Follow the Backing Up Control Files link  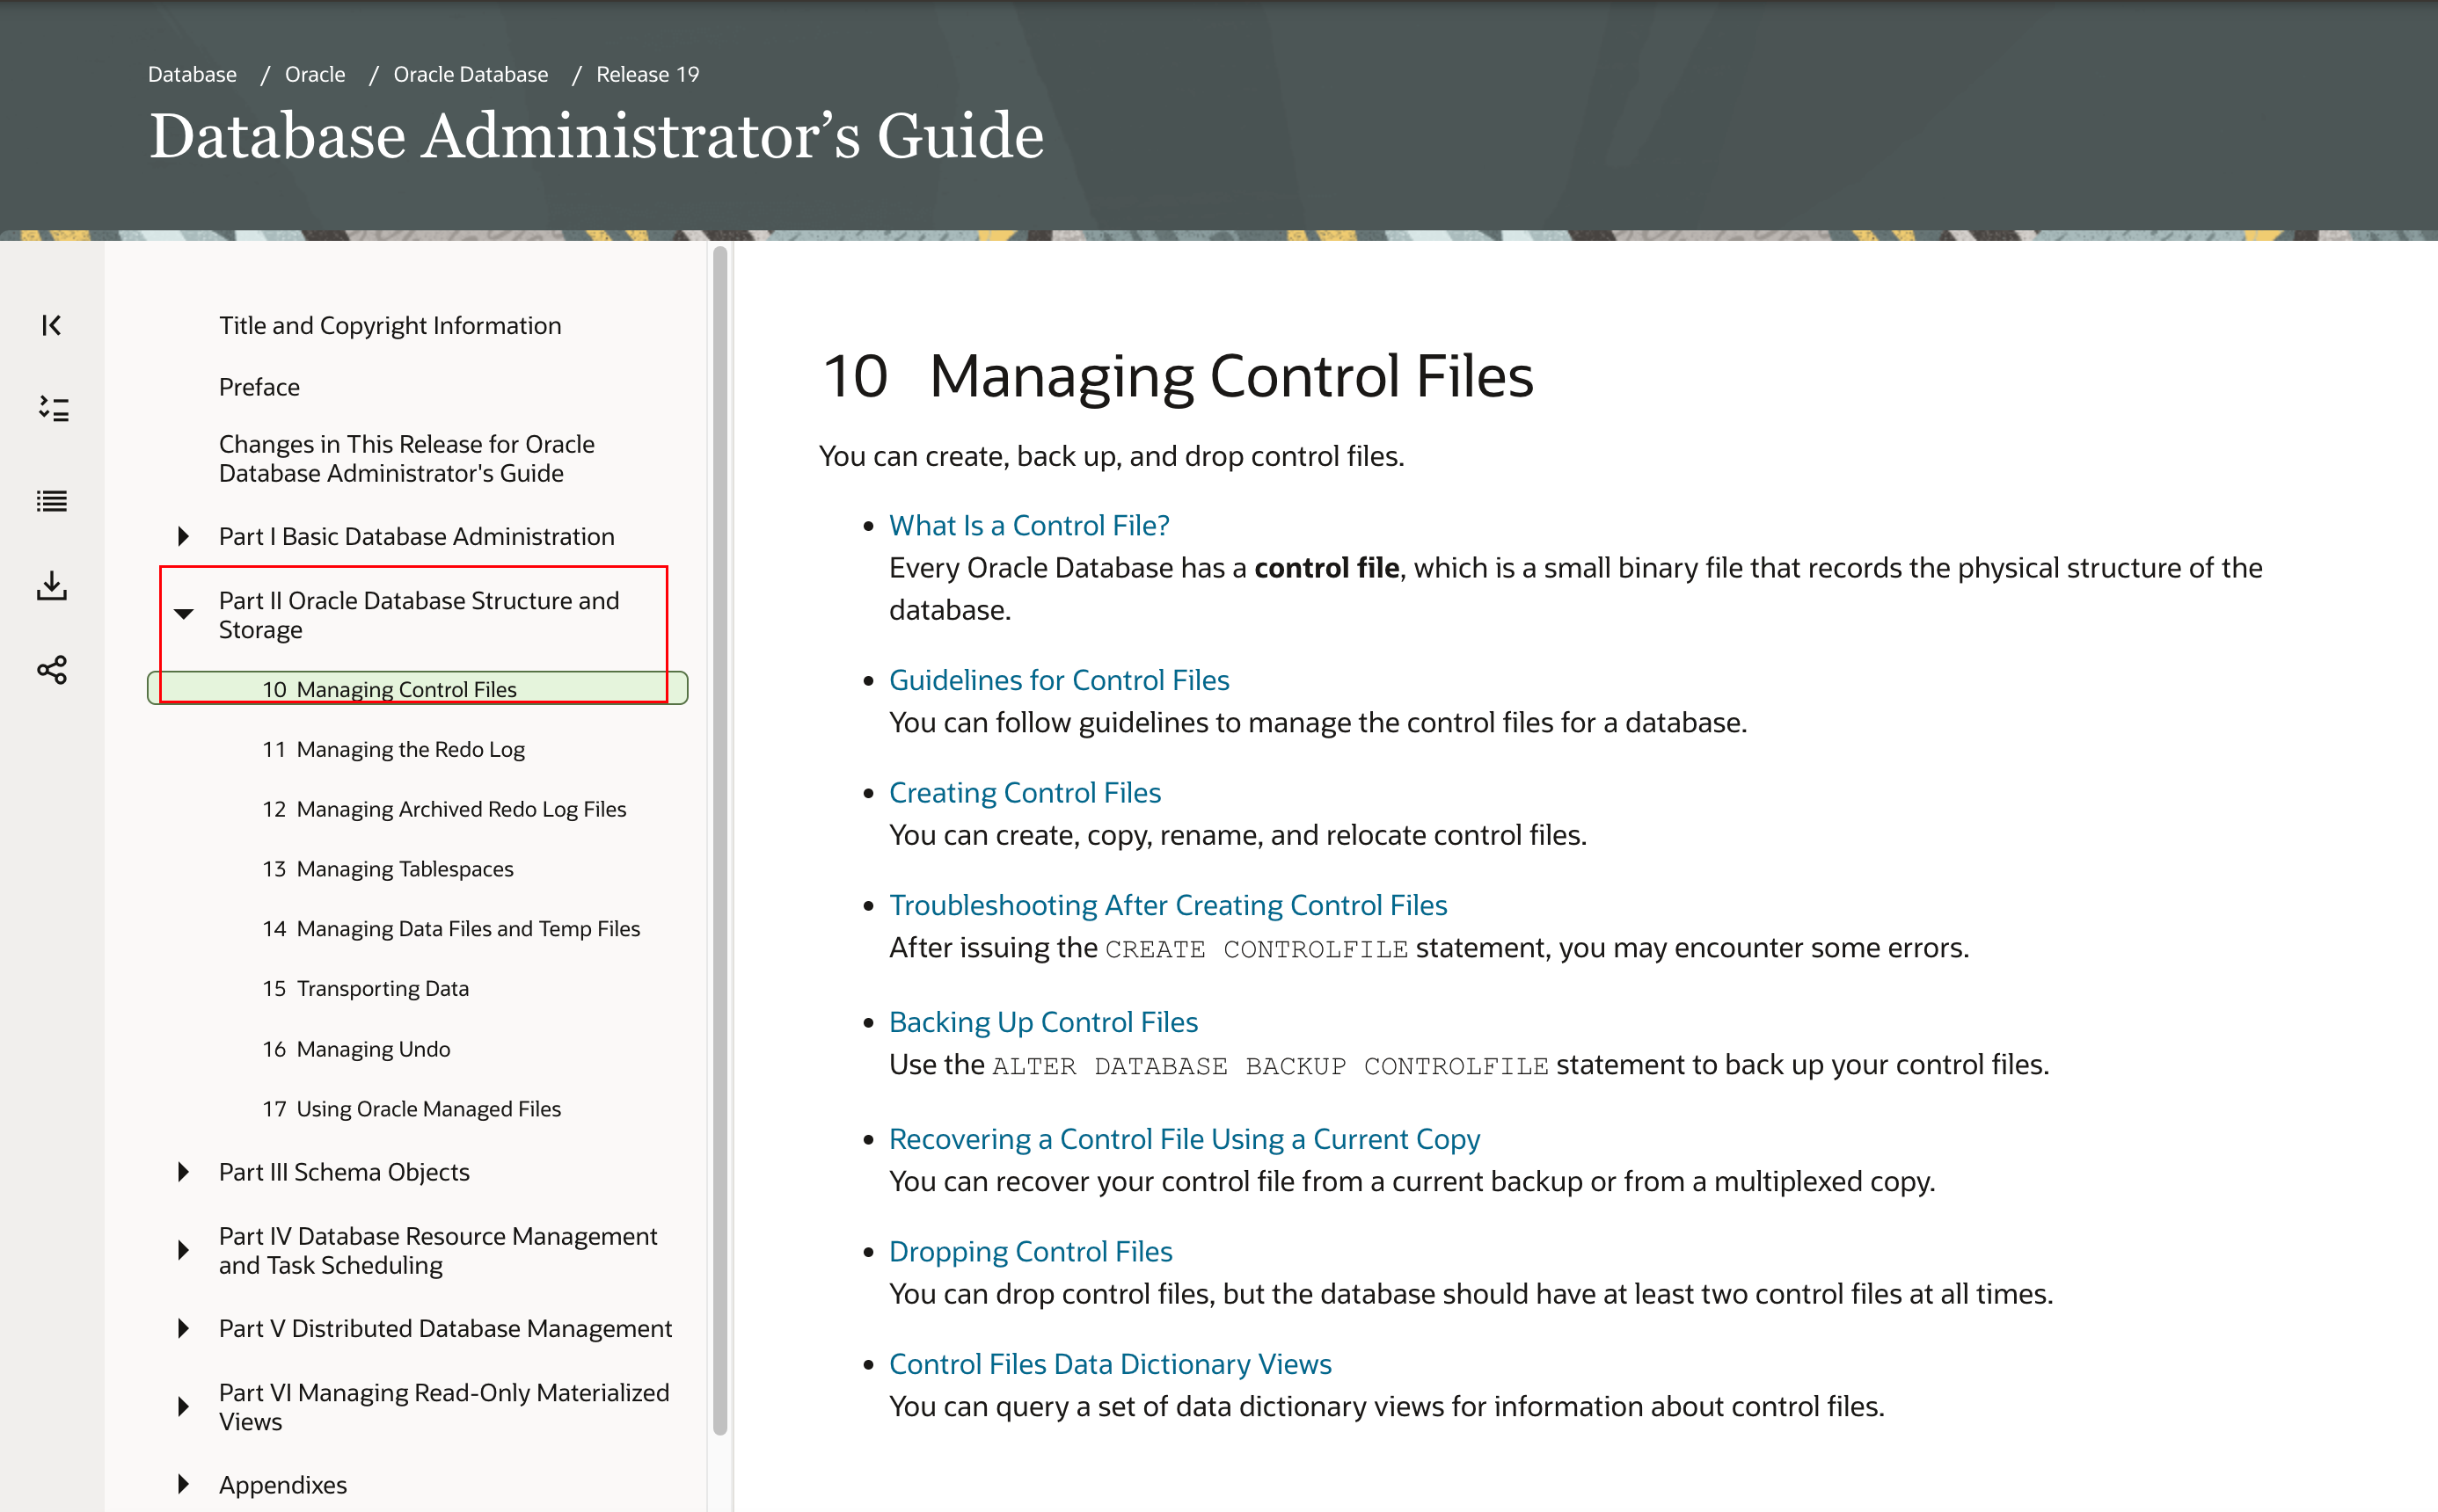point(1042,1022)
